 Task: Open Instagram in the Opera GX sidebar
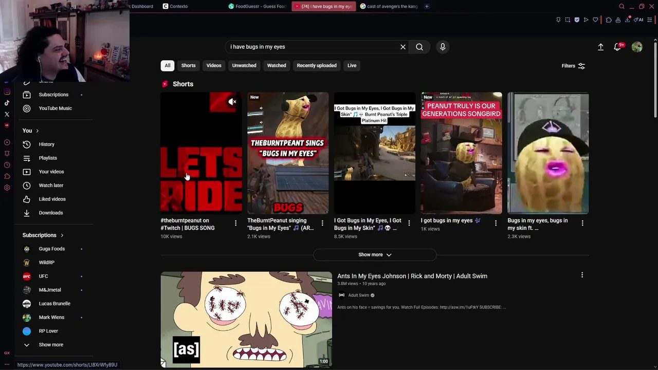7,91
